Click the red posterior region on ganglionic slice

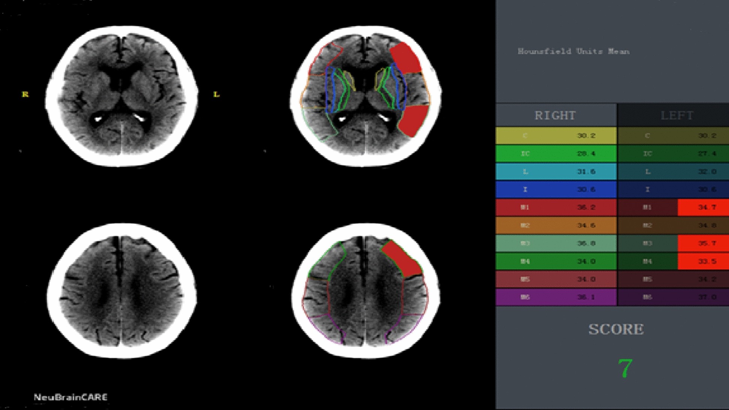(414, 121)
